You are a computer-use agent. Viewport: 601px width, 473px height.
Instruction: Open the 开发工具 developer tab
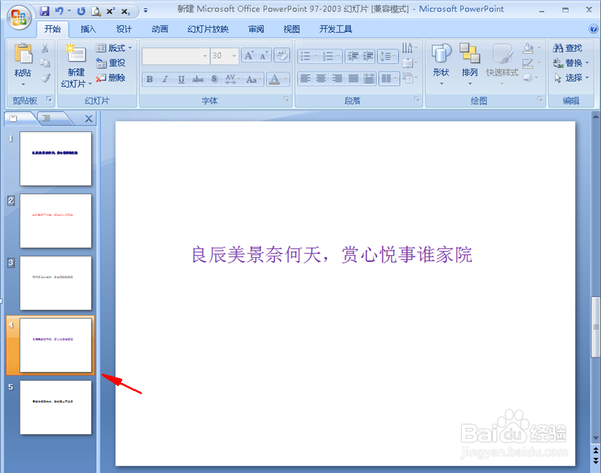pyautogui.click(x=336, y=29)
